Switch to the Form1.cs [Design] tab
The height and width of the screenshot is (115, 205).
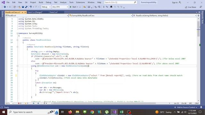[35, 12]
